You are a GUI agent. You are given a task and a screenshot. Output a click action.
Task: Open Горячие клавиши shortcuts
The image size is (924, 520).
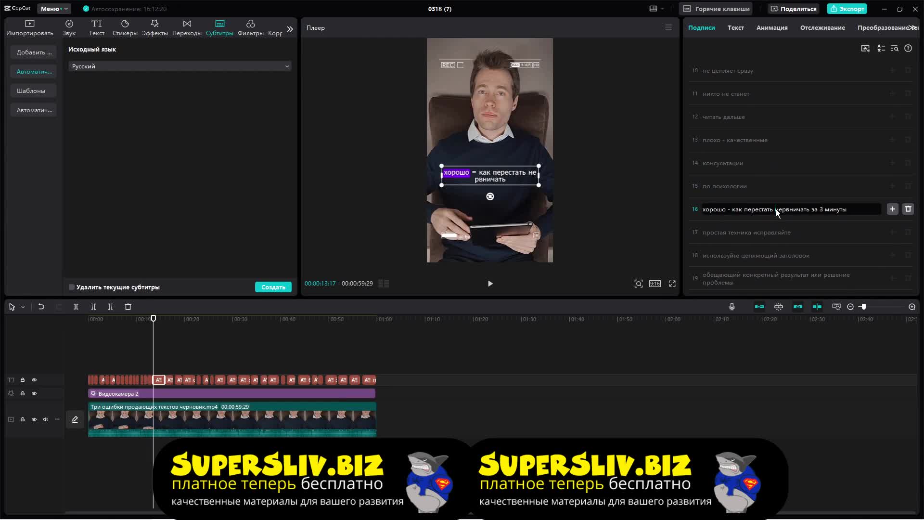(716, 9)
